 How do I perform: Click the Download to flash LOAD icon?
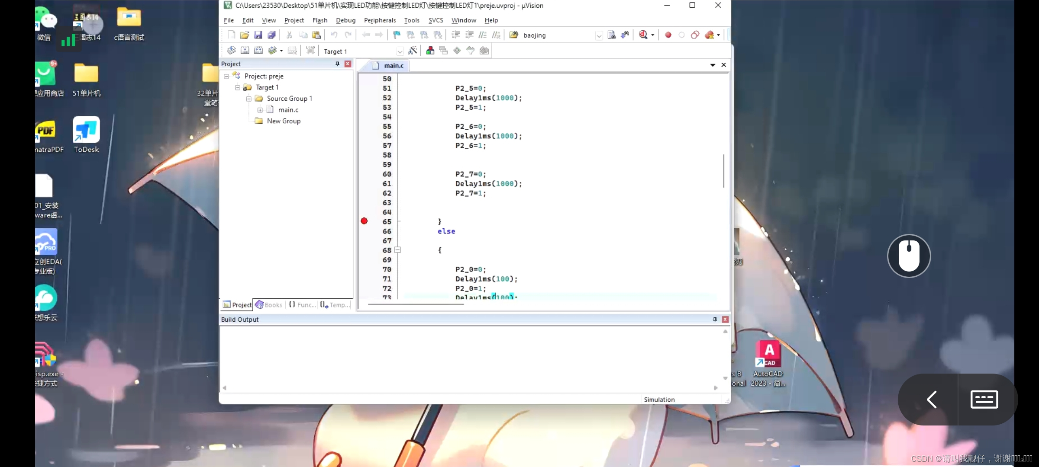click(x=310, y=51)
